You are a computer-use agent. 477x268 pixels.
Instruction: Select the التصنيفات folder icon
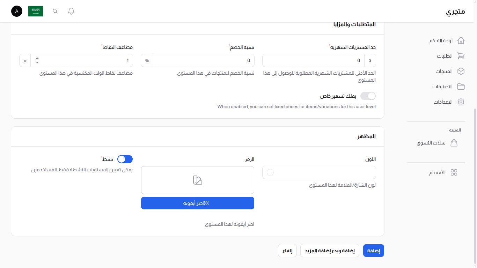pyautogui.click(x=461, y=86)
